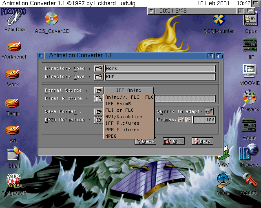Choose AVI/Quicktime from list
This screenshot has width=261, height=208.
coord(129,117)
